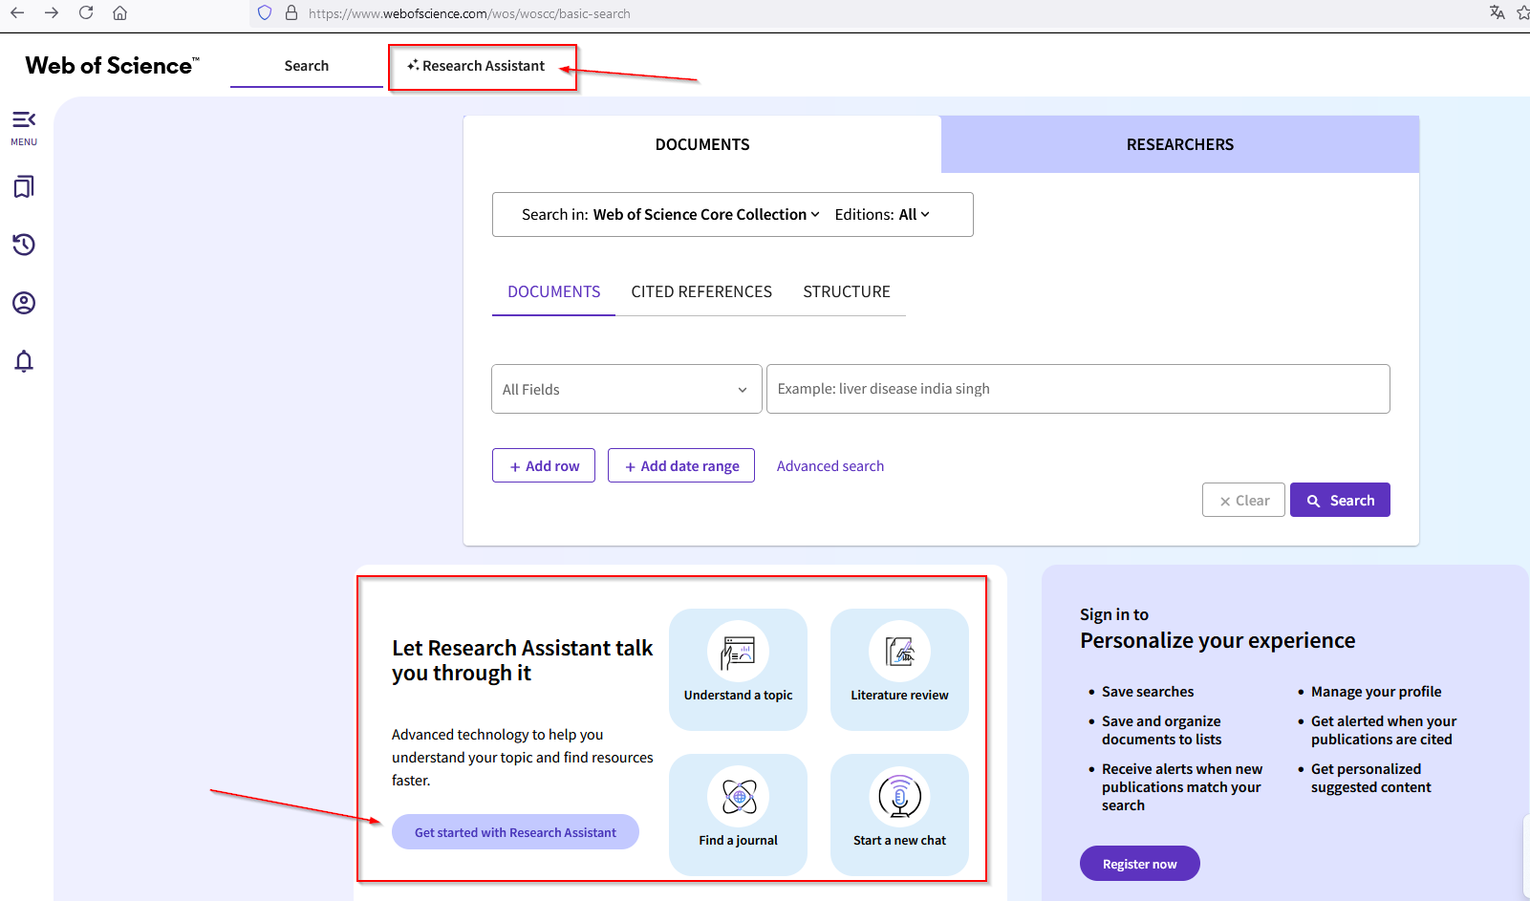Click the Find a journal card icon
The width and height of the screenshot is (1530, 901).
pyautogui.click(x=738, y=797)
